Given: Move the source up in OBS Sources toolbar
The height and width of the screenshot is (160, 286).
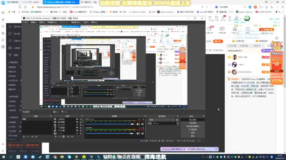Looking at the screenshot, I should (68, 137).
